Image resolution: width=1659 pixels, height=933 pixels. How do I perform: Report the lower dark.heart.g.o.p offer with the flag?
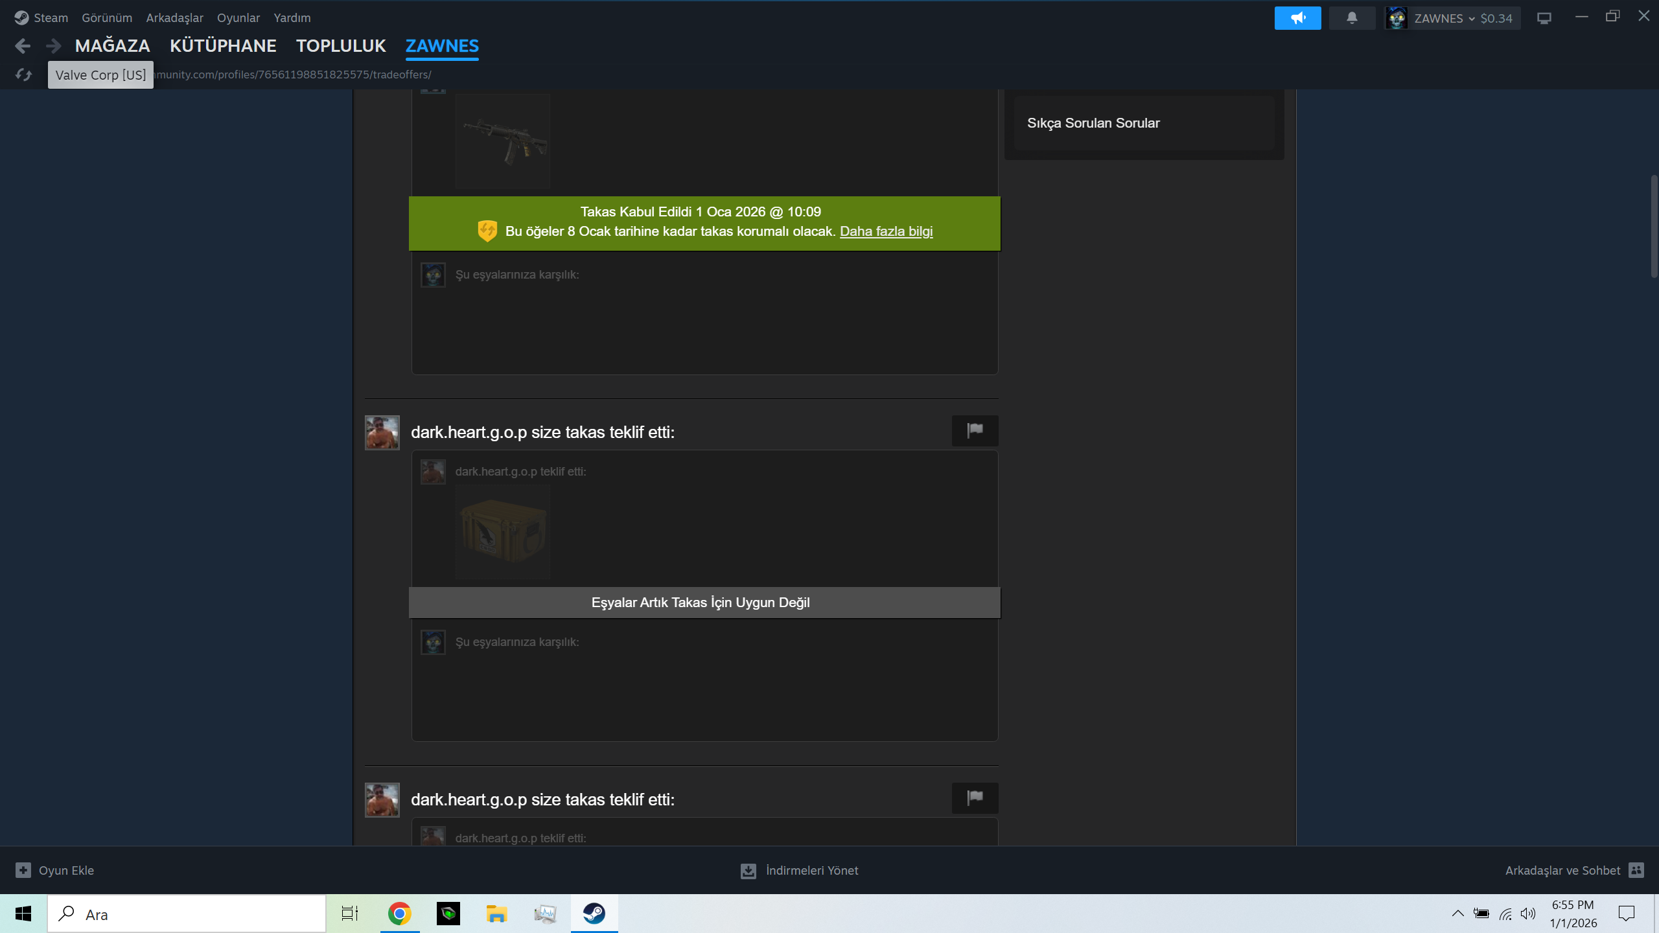click(975, 798)
